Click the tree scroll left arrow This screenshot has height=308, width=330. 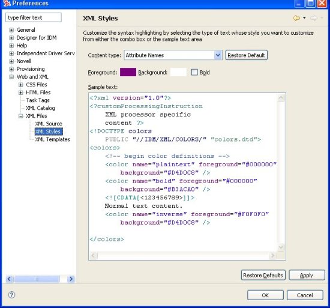[x=9, y=279]
